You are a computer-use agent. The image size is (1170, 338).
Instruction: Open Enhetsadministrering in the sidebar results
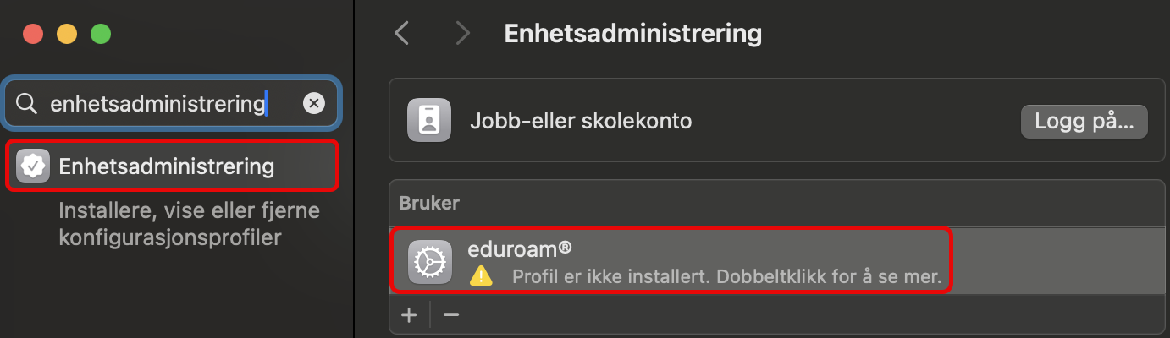coord(173,166)
